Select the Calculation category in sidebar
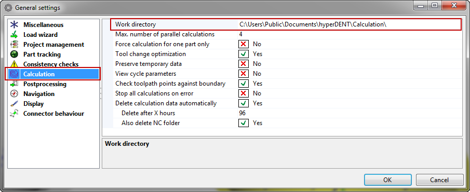470x192 pixels. pyautogui.click(x=52, y=74)
